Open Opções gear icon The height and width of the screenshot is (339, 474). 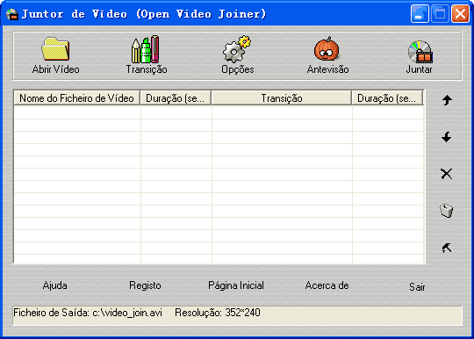[237, 49]
